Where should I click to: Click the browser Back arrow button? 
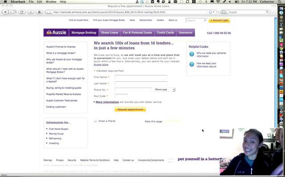[5, 12]
